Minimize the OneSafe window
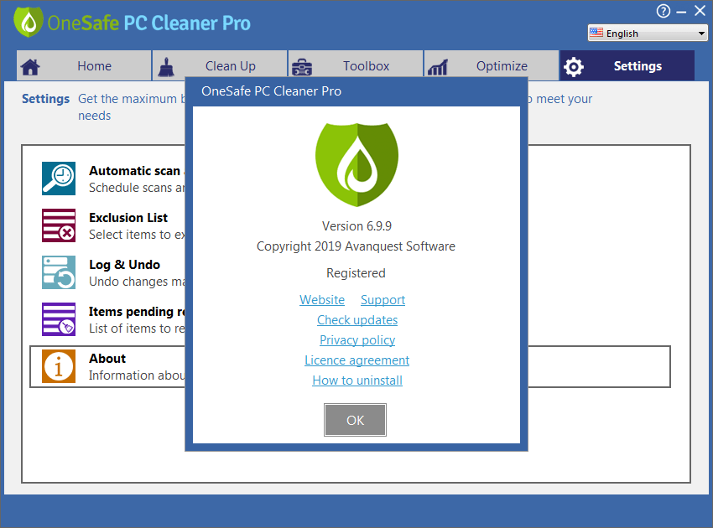This screenshot has width=713, height=528. 681,12
